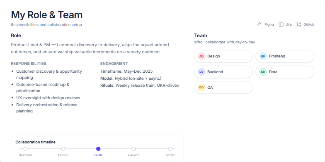Viewport: 325px width, 162px height.
Task: Click the Team section heading
Action: 201,36
